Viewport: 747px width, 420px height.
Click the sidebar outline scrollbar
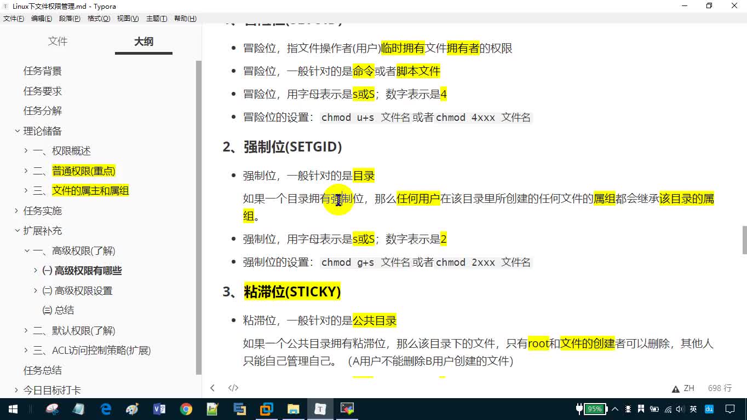(x=199, y=217)
